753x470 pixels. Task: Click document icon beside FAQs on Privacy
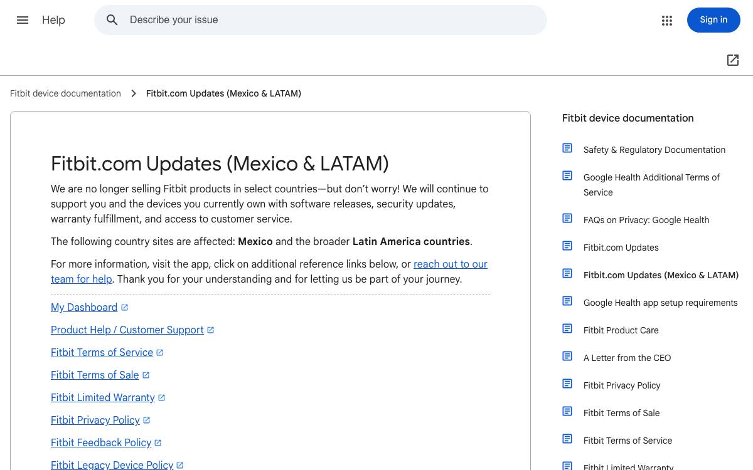point(567,219)
